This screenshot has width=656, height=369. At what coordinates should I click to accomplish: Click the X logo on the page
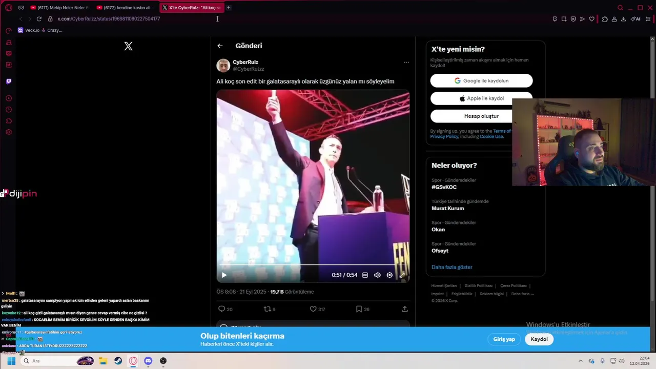[128, 46]
